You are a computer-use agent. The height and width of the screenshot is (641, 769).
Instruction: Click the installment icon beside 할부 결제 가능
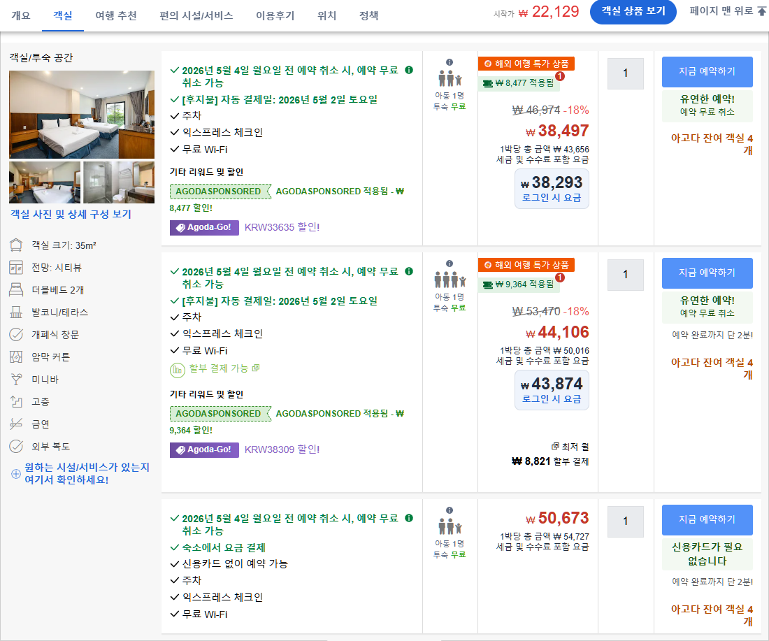(177, 370)
